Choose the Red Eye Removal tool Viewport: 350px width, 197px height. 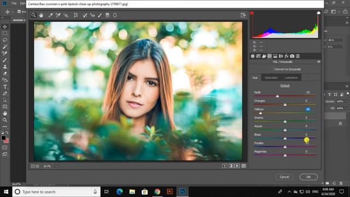(x=92, y=15)
